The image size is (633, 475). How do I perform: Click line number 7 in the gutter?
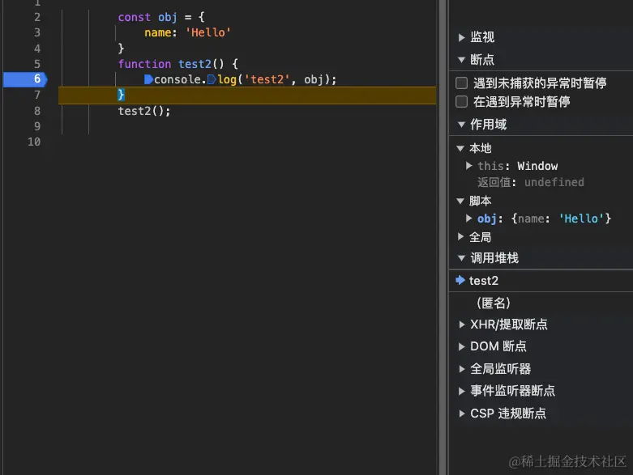tap(36, 95)
